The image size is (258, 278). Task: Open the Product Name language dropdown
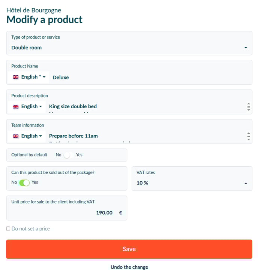tap(29, 77)
